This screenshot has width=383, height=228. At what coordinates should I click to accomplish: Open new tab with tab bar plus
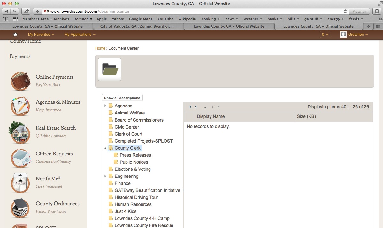(x=368, y=26)
